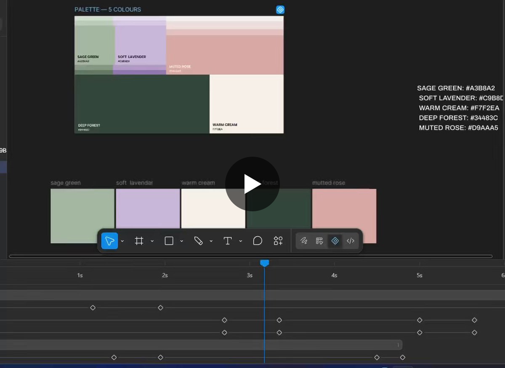
Task: Select the Frame tool in the toolbar
Action: pos(139,241)
